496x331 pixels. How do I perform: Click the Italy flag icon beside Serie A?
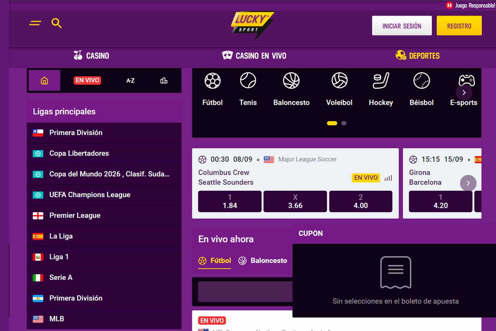pos(38,278)
